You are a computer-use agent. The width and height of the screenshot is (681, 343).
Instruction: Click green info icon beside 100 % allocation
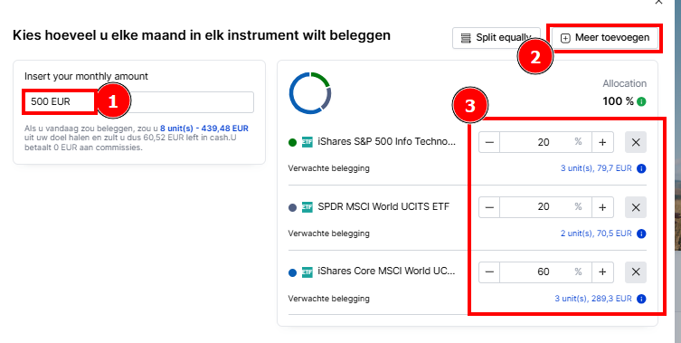click(x=641, y=101)
